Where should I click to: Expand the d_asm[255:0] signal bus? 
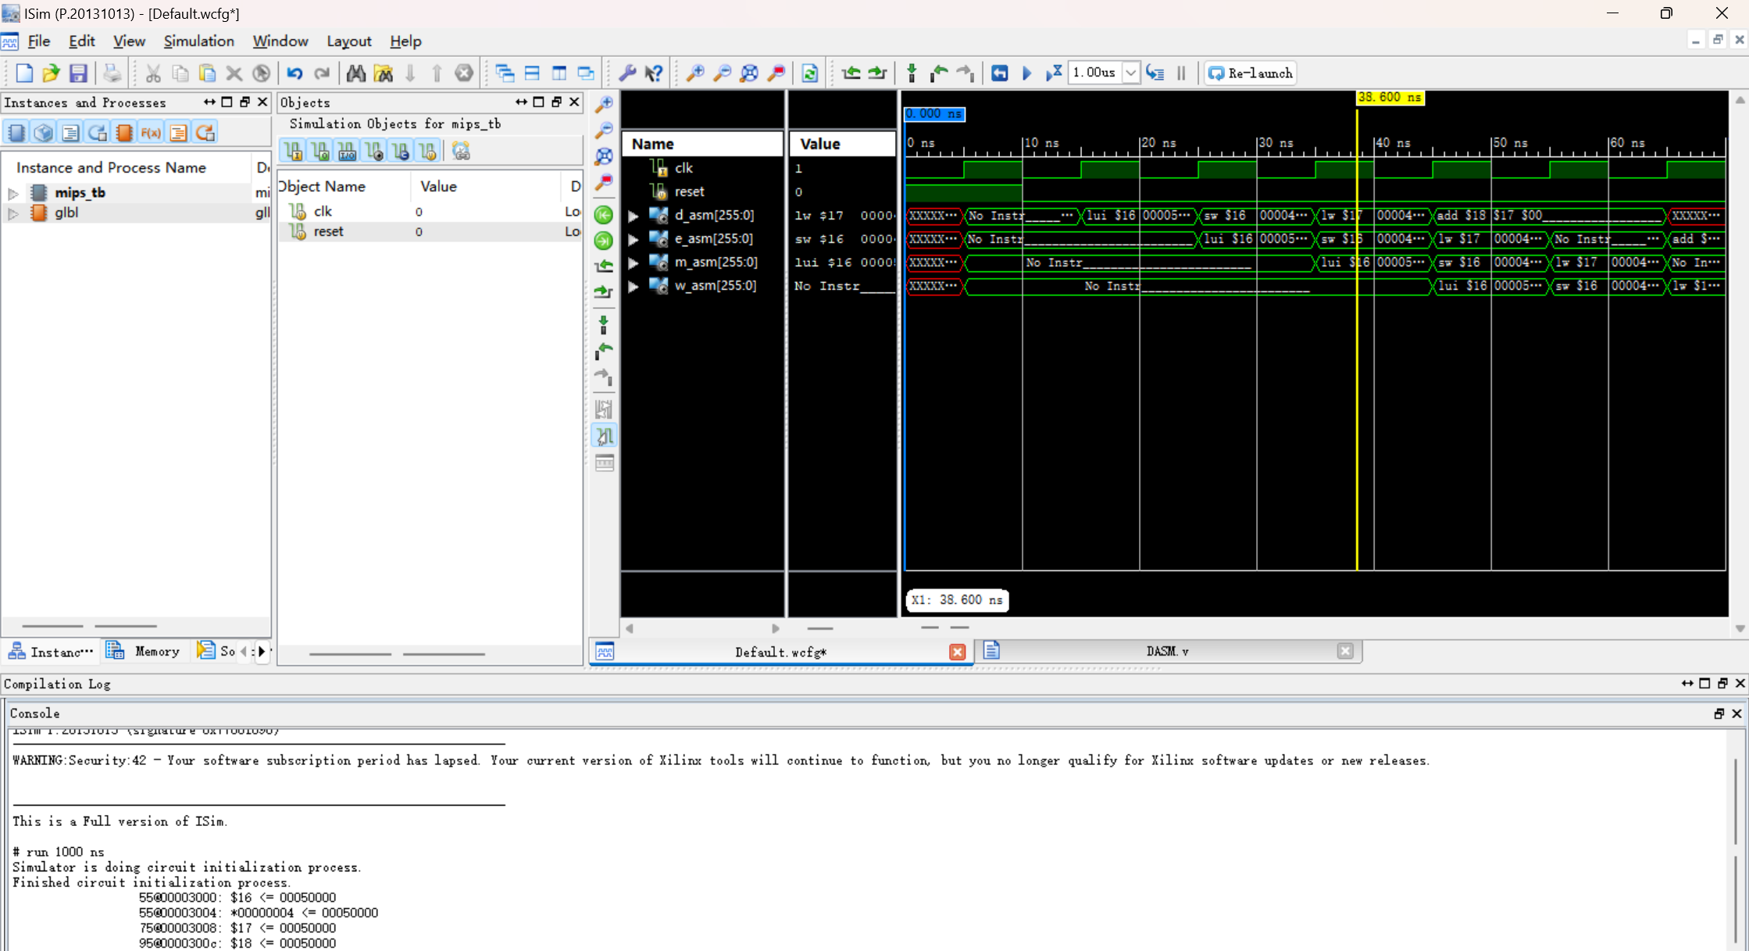[x=634, y=216]
